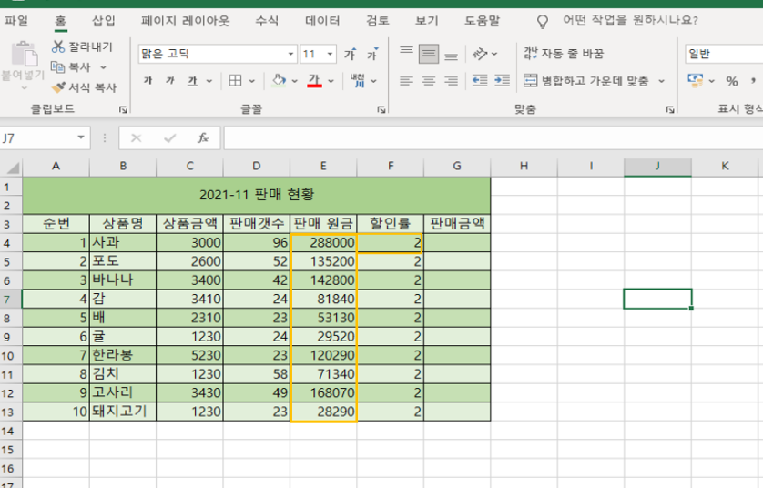
Task: Open the 파일 menu
Action: tap(16, 21)
